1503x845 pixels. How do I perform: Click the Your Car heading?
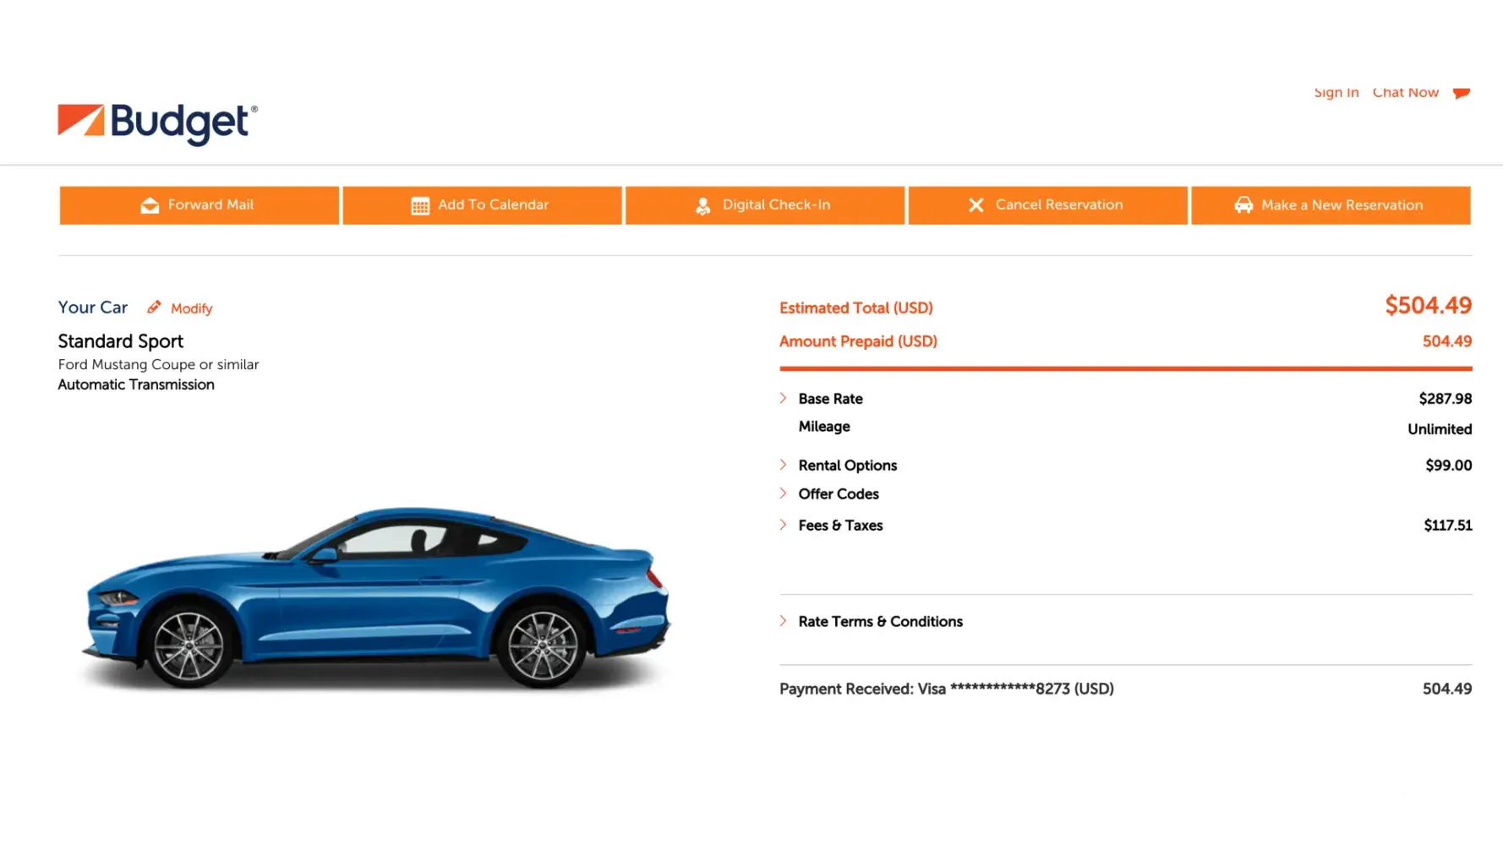tap(93, 308)
